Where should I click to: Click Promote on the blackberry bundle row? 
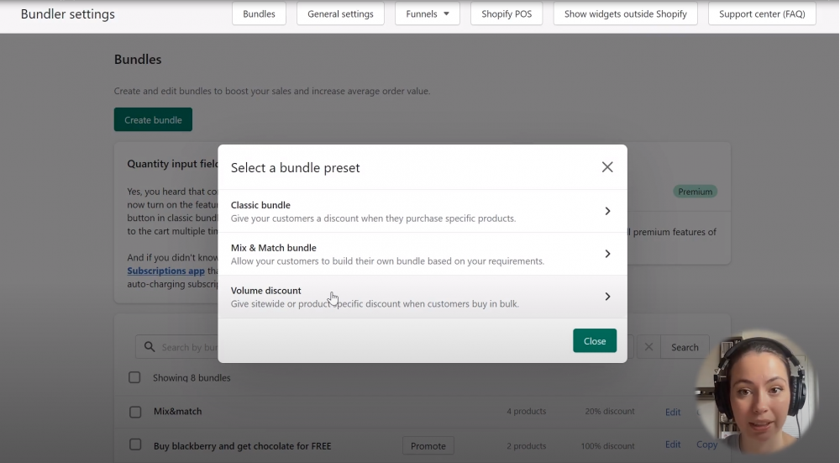coord(428,446)
